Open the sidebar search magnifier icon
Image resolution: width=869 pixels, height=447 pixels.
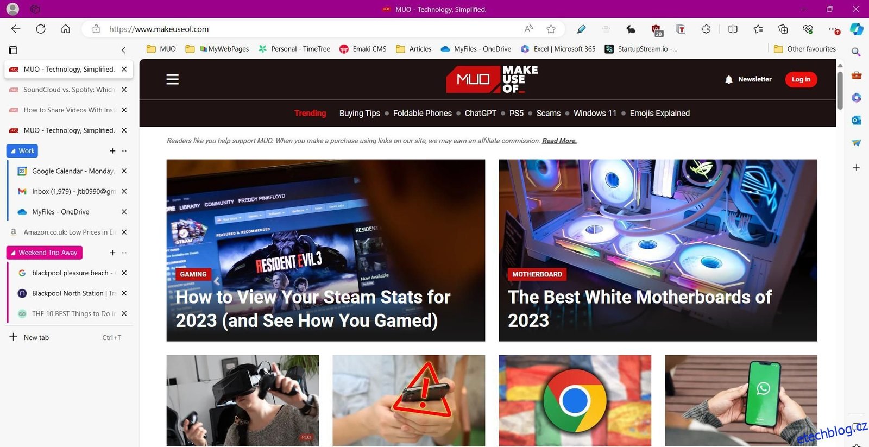pyautogui.click(x=856, y=52)
